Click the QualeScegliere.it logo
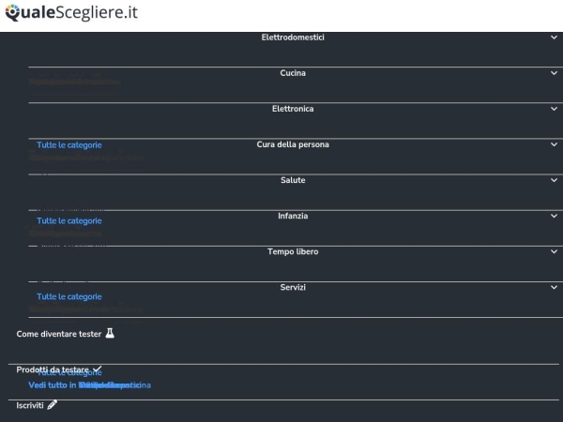 [x=71, y=12]
